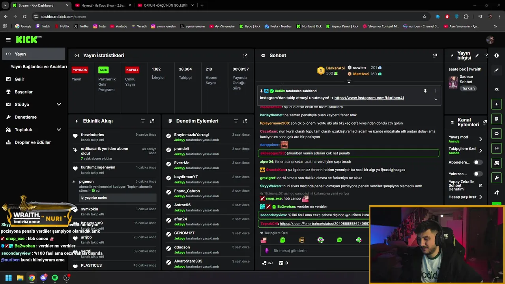505x284 pixels.
Task: Open Spotify from the taskbar
Action: 55,278
